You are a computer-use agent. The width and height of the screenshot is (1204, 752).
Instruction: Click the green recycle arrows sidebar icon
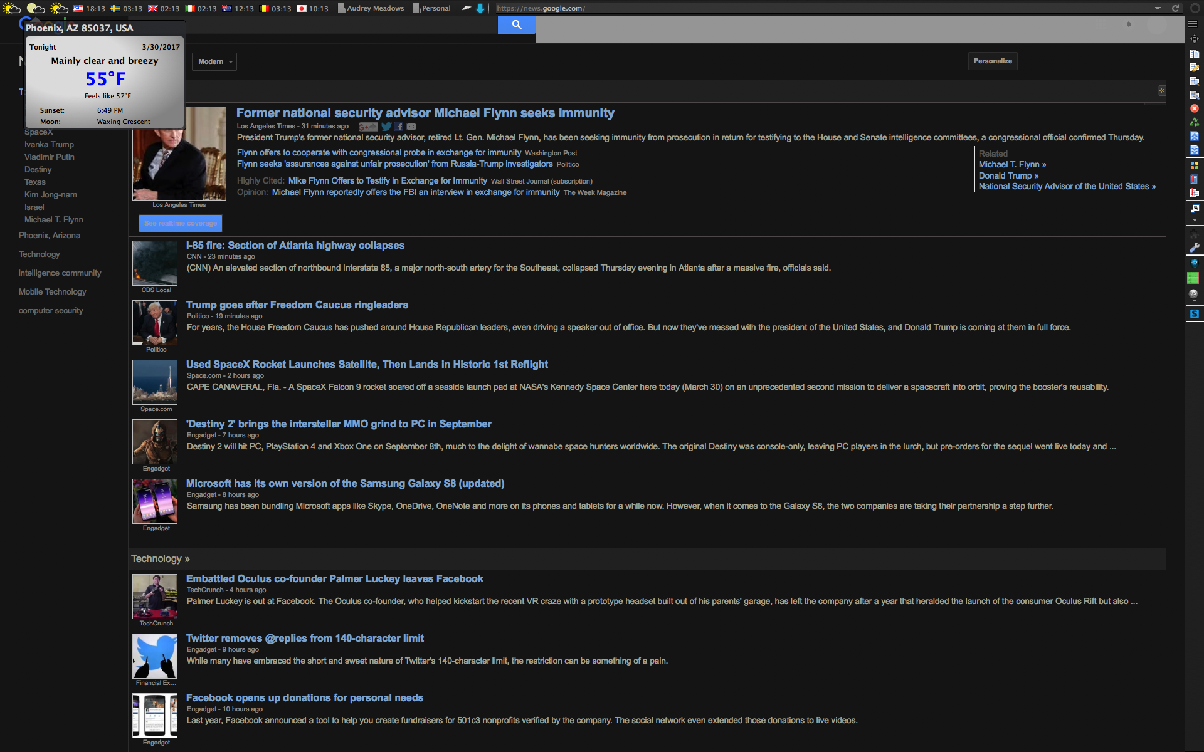click(1194, 122)
